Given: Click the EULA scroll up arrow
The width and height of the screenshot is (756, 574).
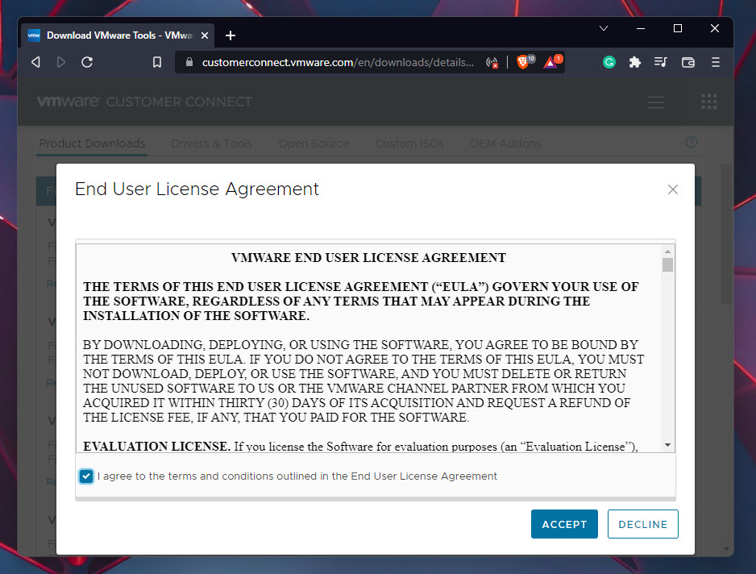Looking at the screenshot, I should coord(668,252).
